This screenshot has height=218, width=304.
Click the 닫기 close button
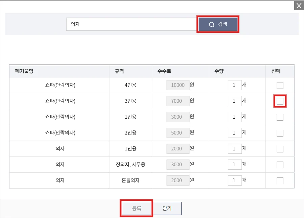click(167, 208)
